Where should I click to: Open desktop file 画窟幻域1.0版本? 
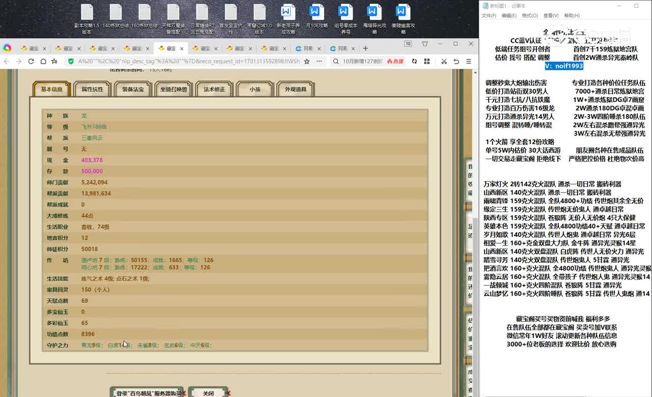(x=259, y=19)
